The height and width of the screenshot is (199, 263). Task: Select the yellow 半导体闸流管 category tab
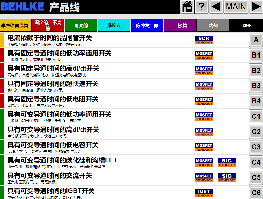click(x=15, y=26)
